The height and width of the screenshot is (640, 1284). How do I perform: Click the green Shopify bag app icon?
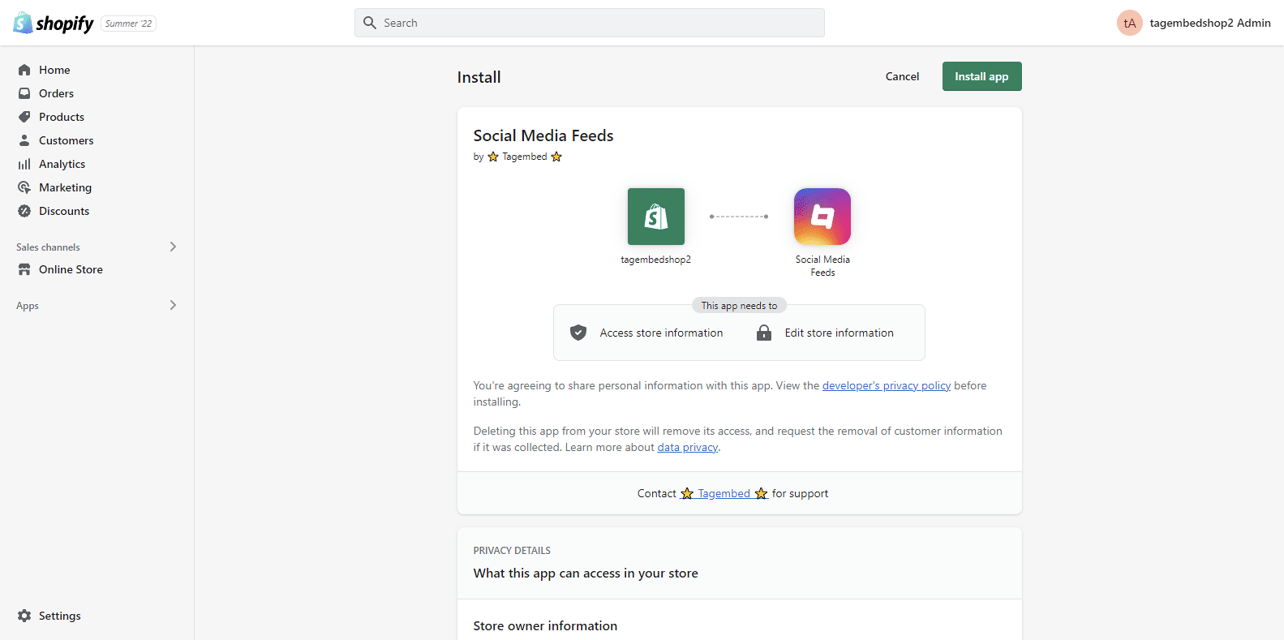click(x=656, y=217)
